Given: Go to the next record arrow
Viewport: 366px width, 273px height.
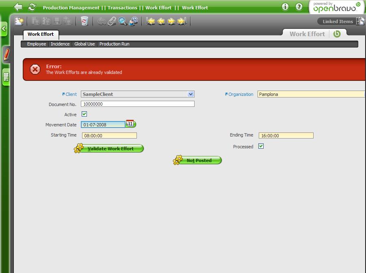Looking at the screenshot, I should [171, 21].
